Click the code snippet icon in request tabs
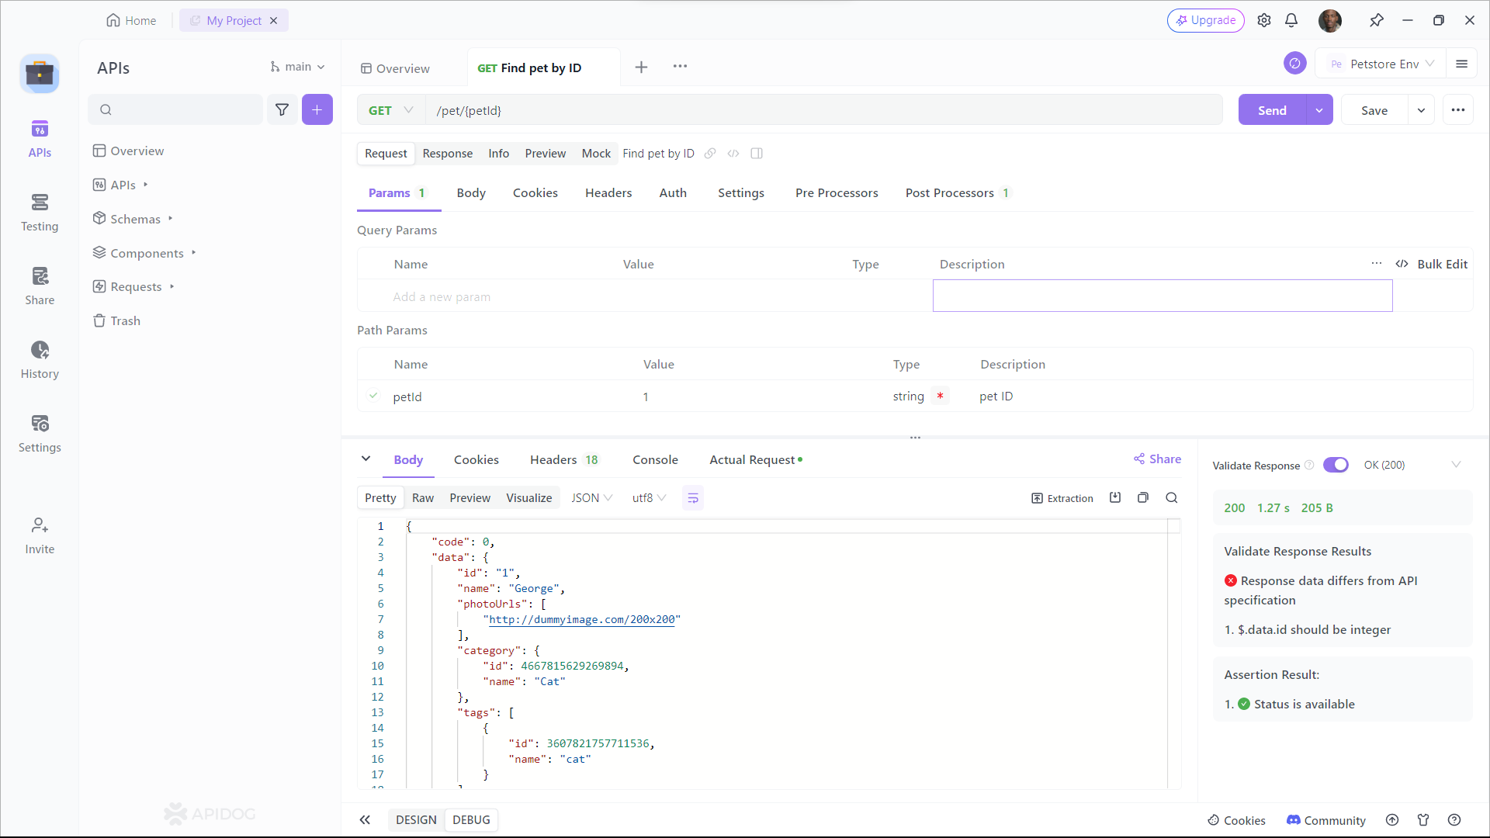The width and height of the screenshot is (1490, 838). [x=733, y=154]
